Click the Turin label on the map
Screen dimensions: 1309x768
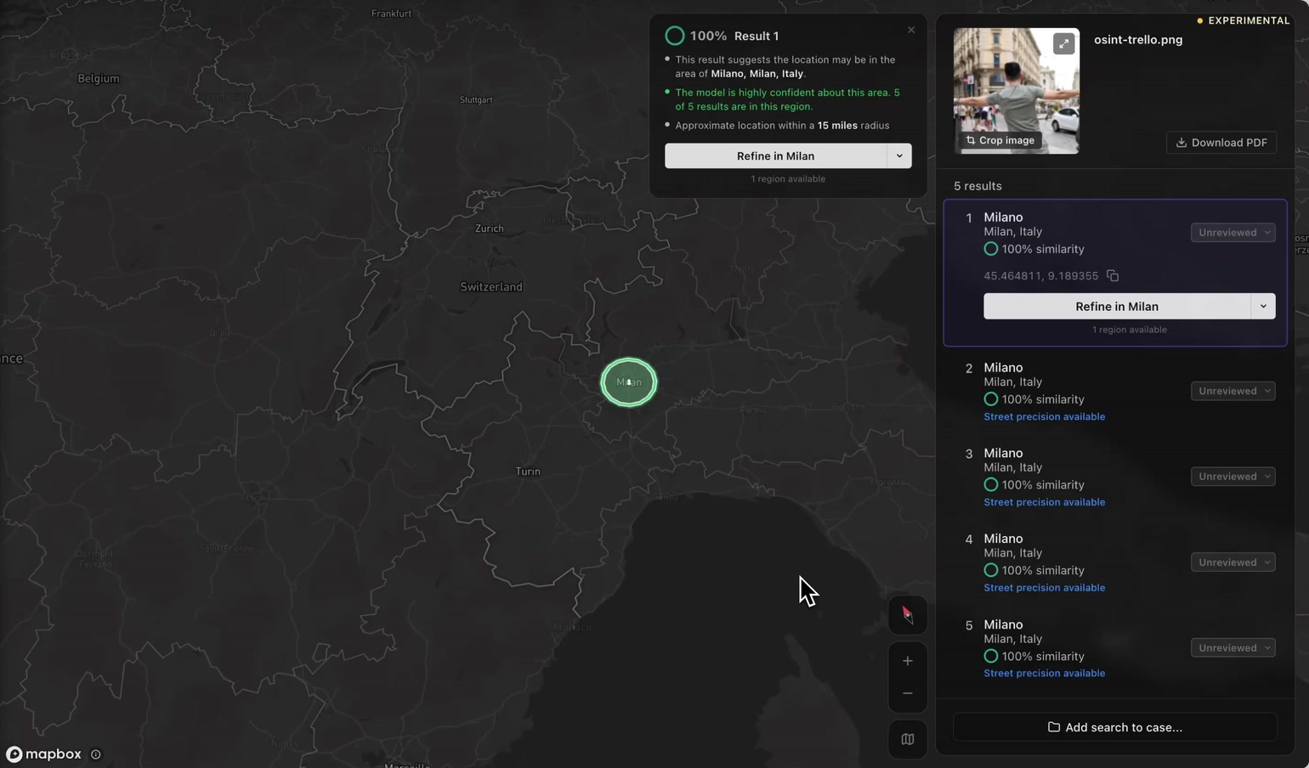(x=528, y=472)
